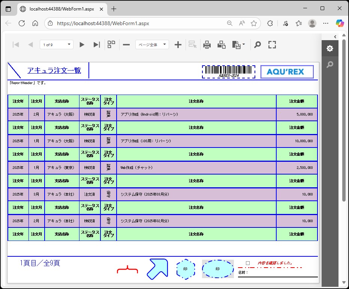
Task: Go to the next report page
Action: 82,45
